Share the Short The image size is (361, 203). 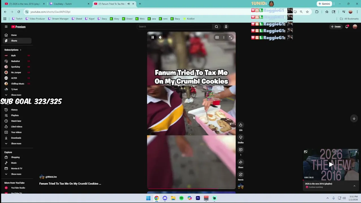(241, 162)
